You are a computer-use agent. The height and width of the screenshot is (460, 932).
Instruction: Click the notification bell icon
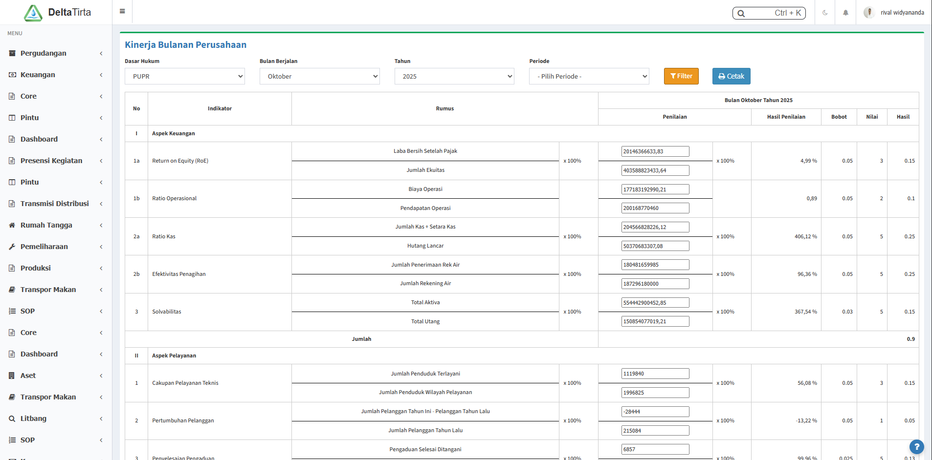tap(845, 12)
